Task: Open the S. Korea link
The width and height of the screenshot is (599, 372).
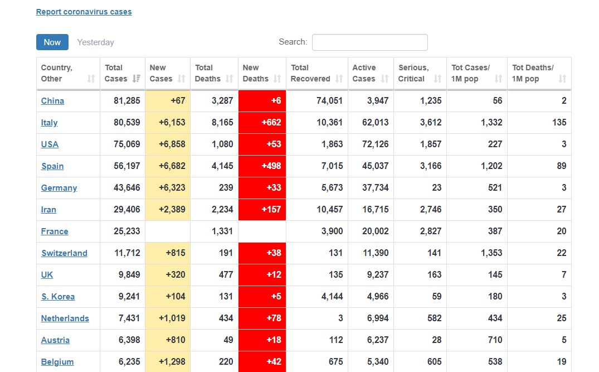Action: tap(58, 297)
